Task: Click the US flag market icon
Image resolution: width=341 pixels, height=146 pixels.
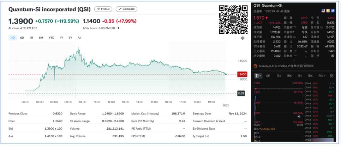Action: [323, 11]
